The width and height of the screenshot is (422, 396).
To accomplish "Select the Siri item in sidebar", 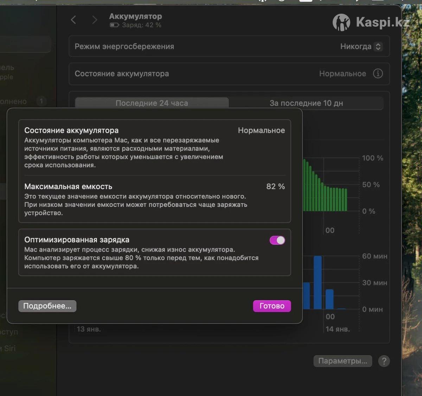I will coord(10,348).
